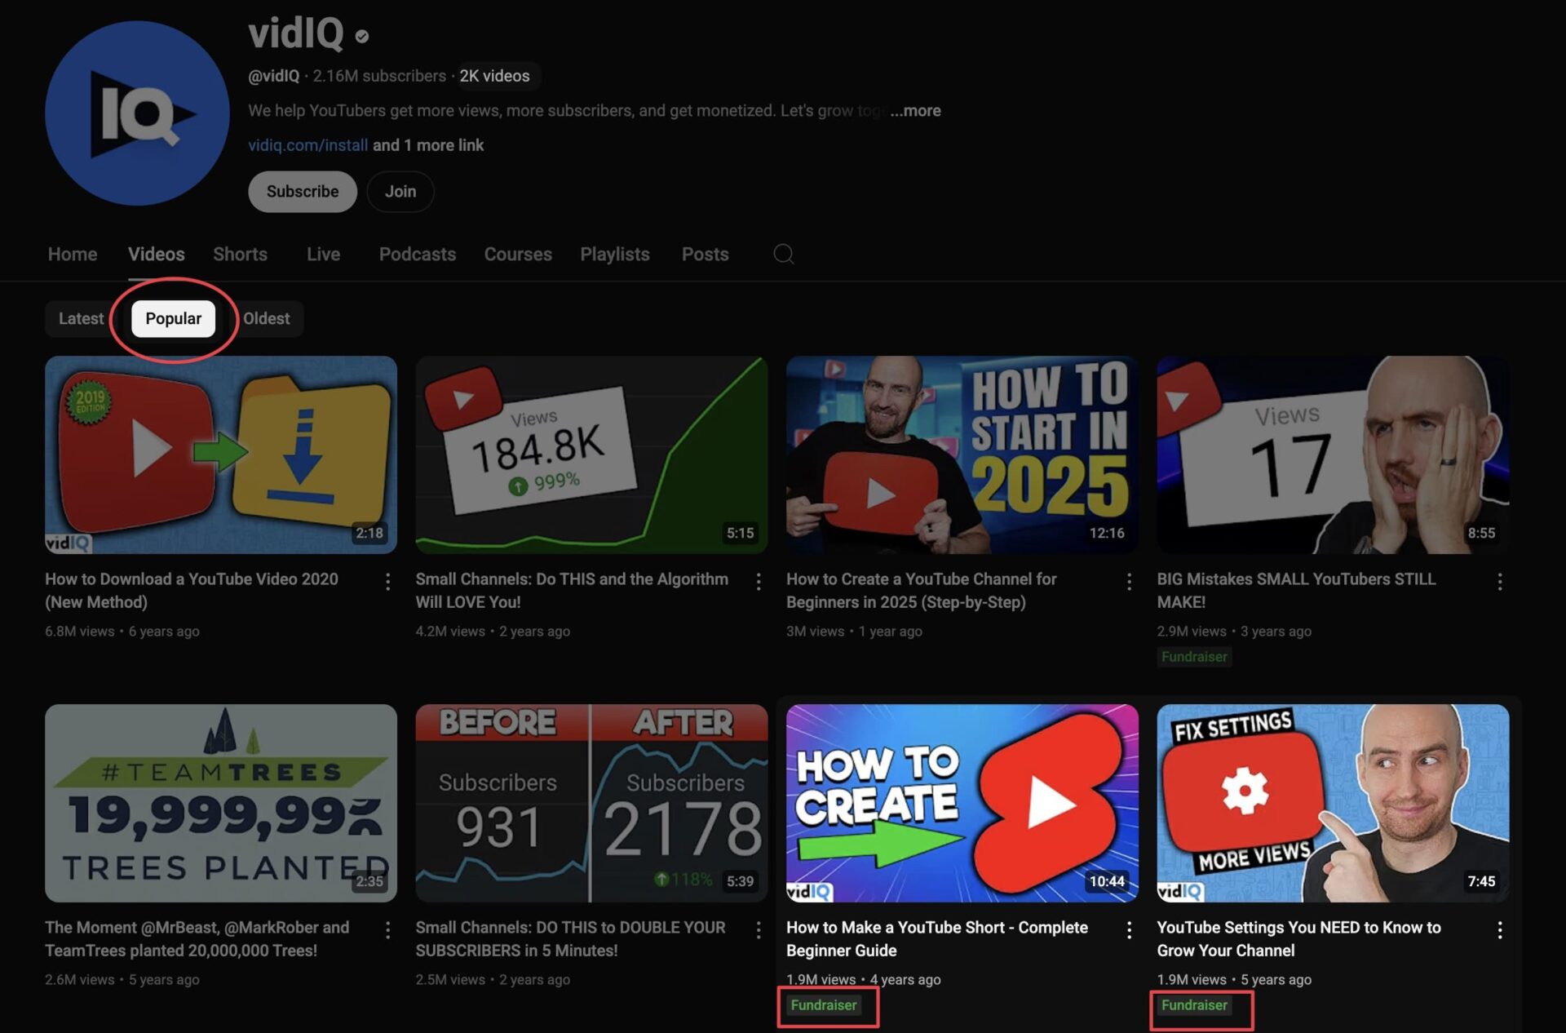1566x1033 pixels.
Task: Open three-dot menu for TeamTrees video
Action: pos(387,929)
